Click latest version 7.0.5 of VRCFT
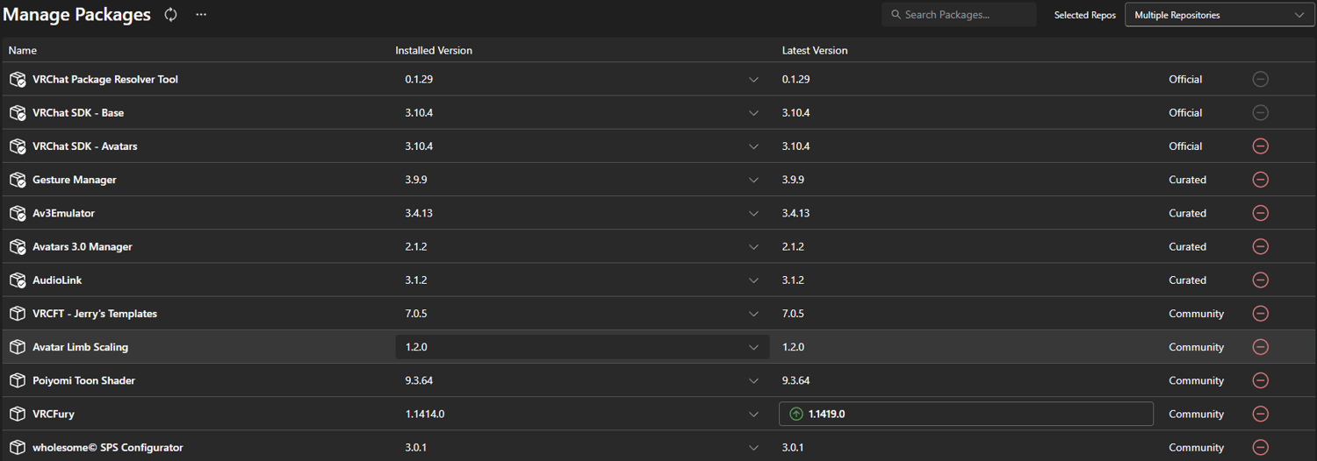Image resolution: width=1317 pixels, height=461 pixels. click(793, 314)
